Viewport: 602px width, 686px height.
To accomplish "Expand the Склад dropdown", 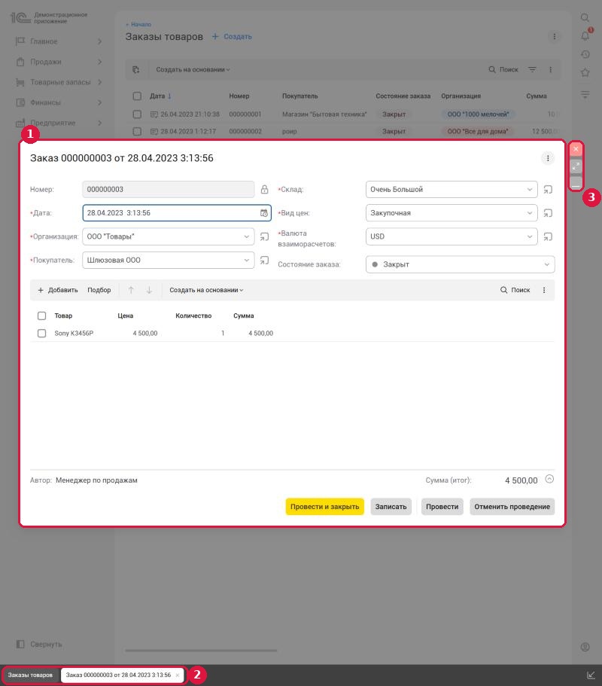I will click(x=530, y=190).
